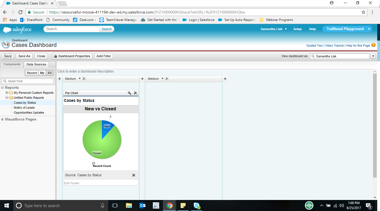Open Setup in the Salesforce header

tap(297, 29)
